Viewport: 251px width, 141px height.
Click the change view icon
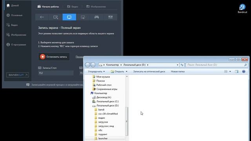click(x=226, y=71)
